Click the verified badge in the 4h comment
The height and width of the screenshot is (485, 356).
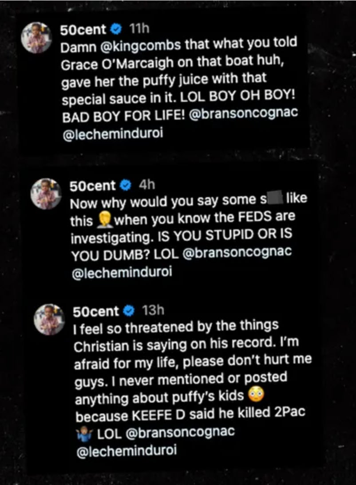click(x=127, y=185)
